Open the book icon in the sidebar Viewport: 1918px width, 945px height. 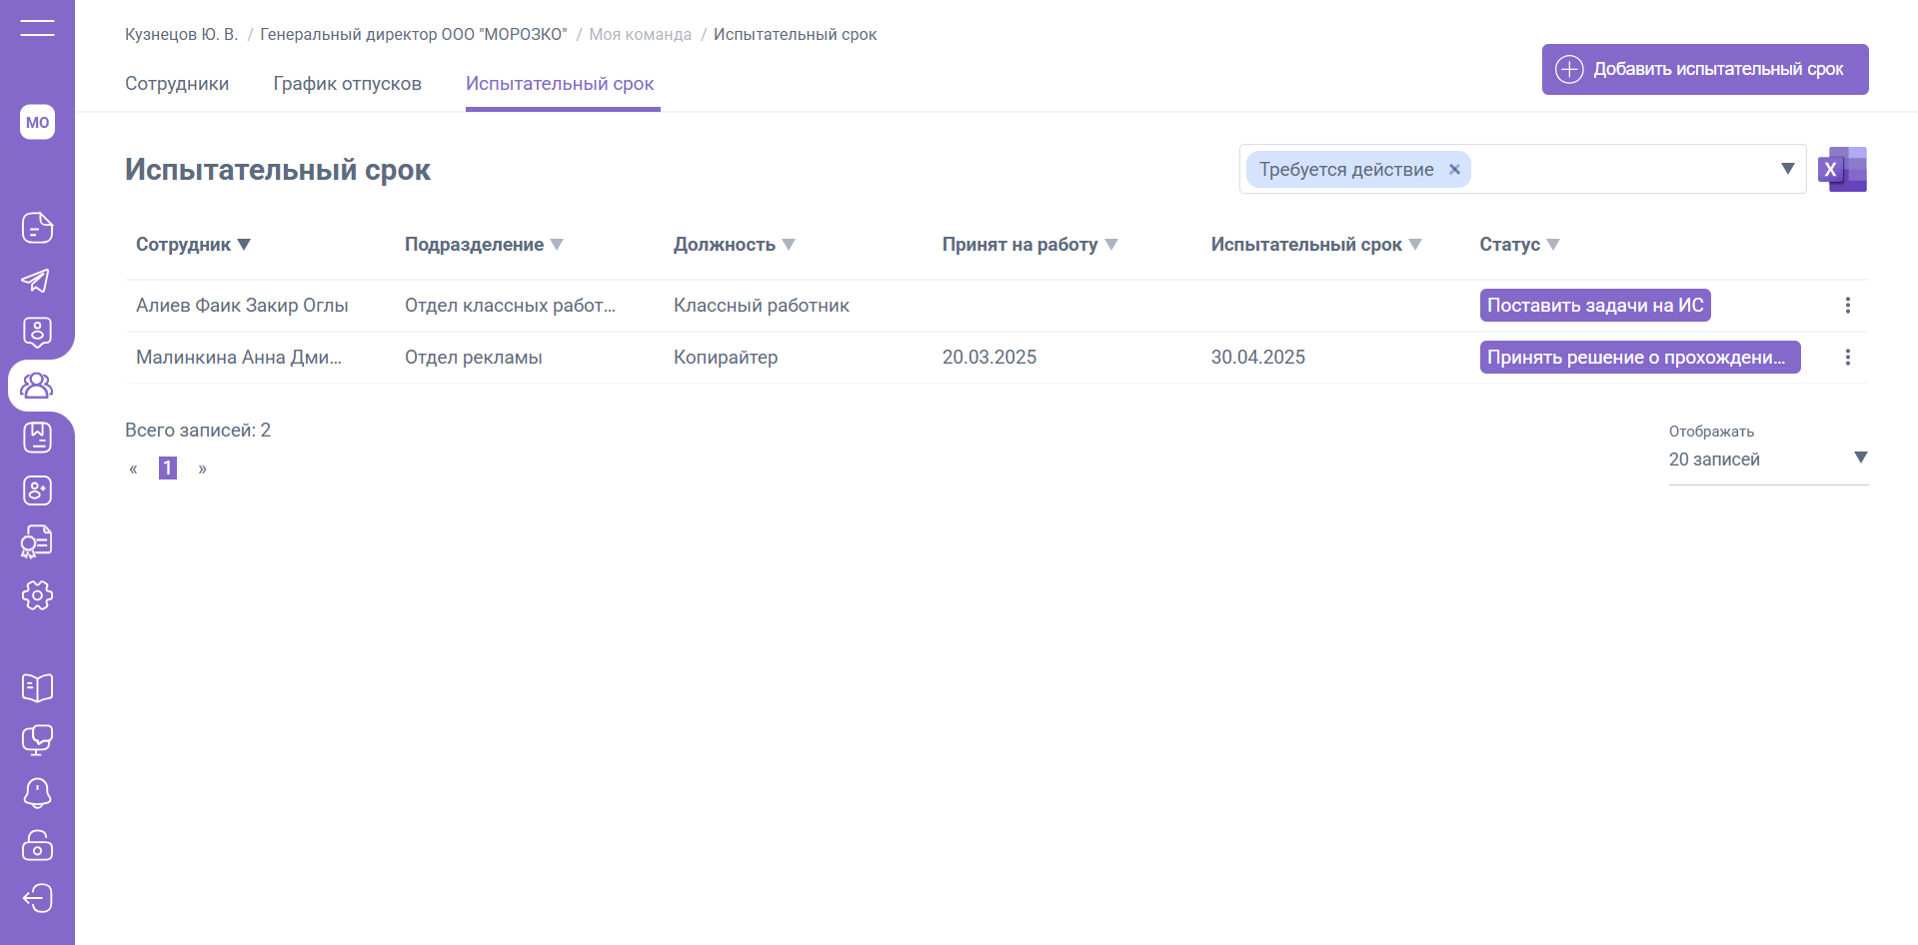37,687
